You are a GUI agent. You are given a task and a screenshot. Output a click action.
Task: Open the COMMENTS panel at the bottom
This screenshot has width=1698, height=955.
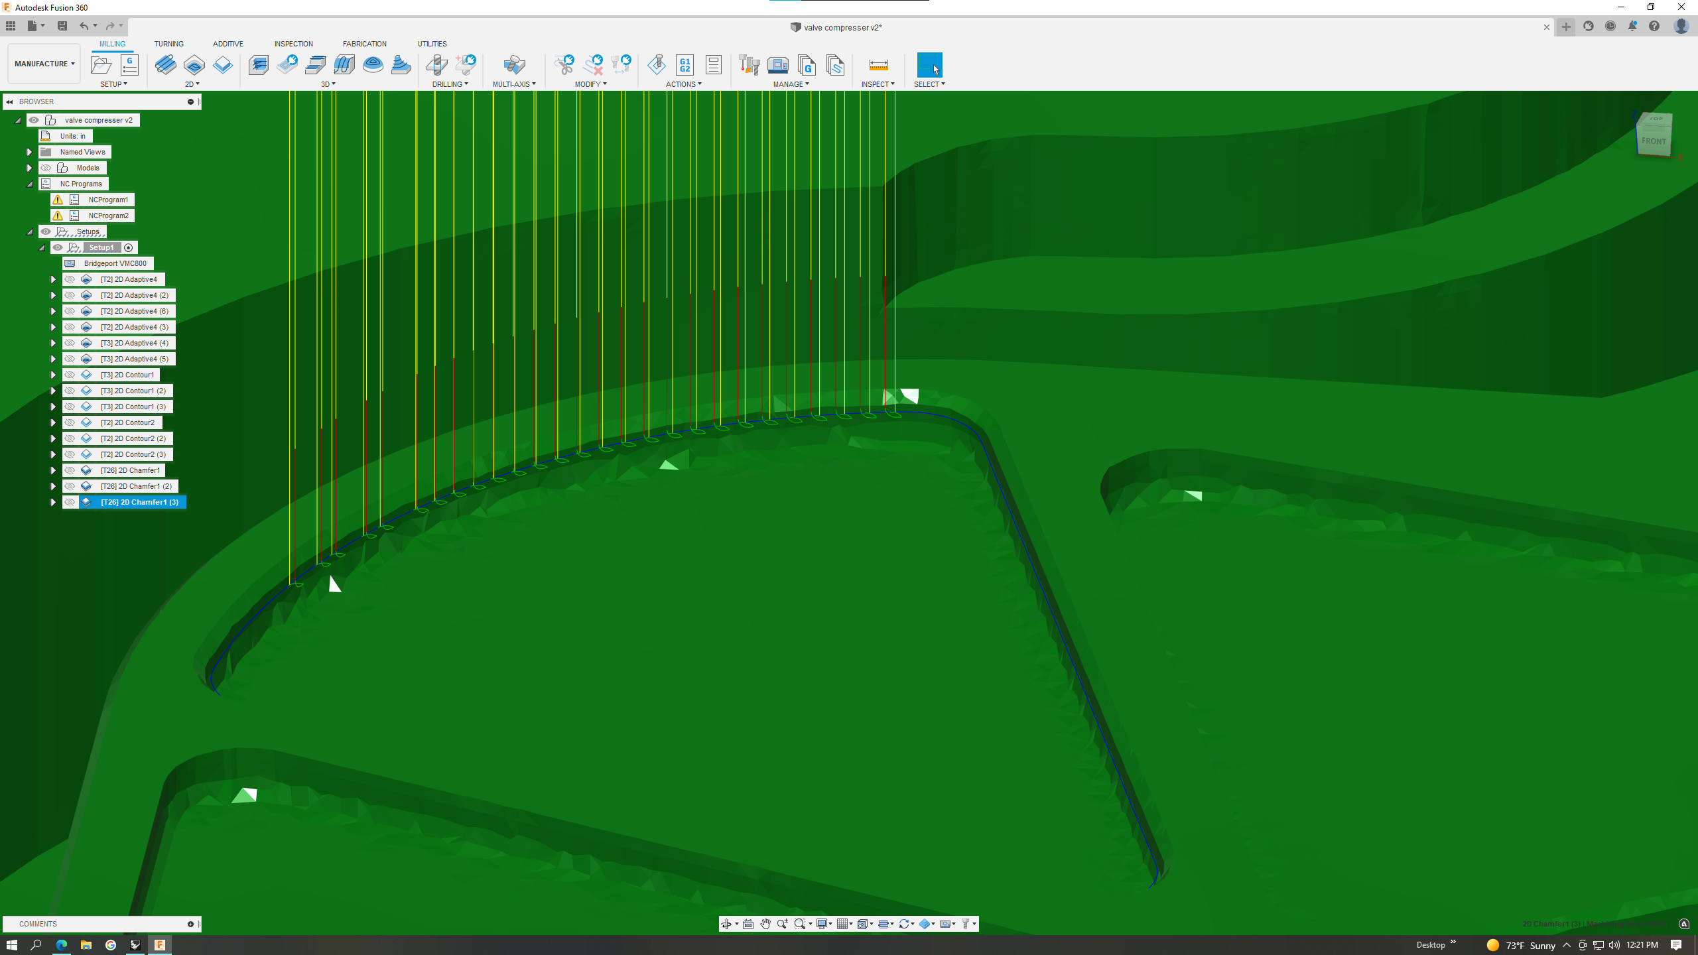pos(38,923)
